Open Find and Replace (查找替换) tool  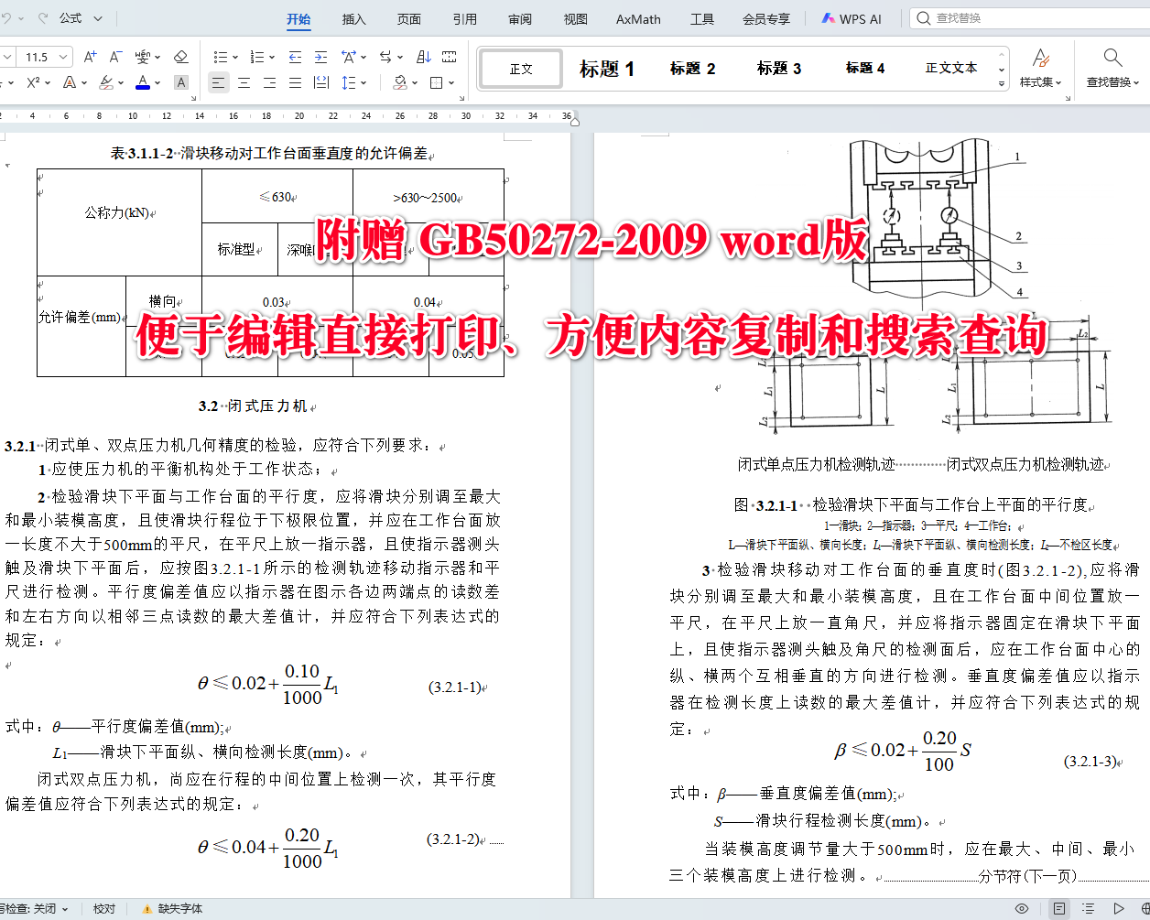[x=1112, y=68]
